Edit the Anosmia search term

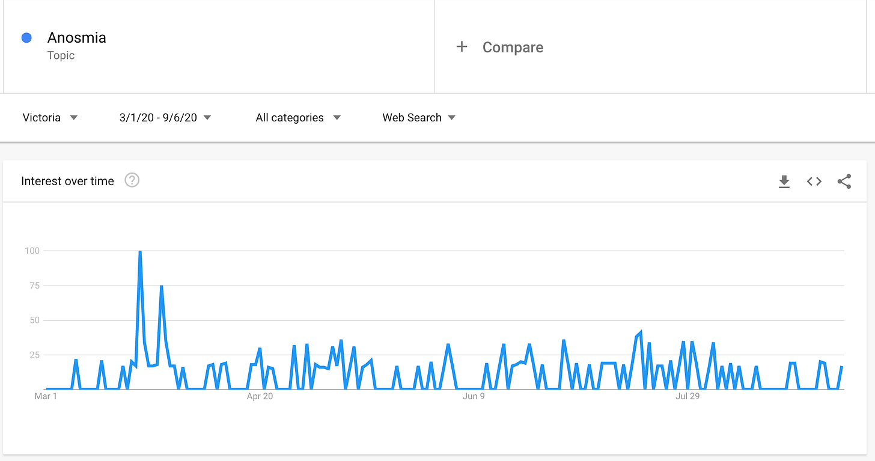(77, 37)
